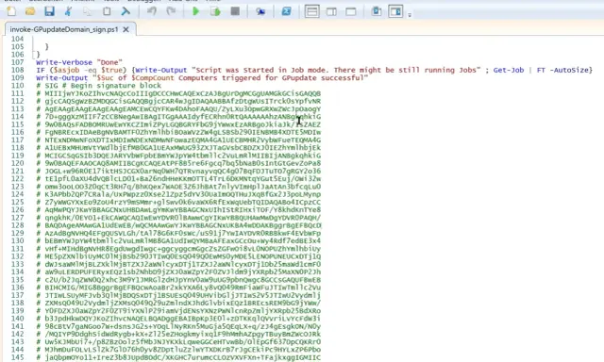Paste from the clipboard icon
This screenshot has height=362, width=604.
tap(107, 11)
